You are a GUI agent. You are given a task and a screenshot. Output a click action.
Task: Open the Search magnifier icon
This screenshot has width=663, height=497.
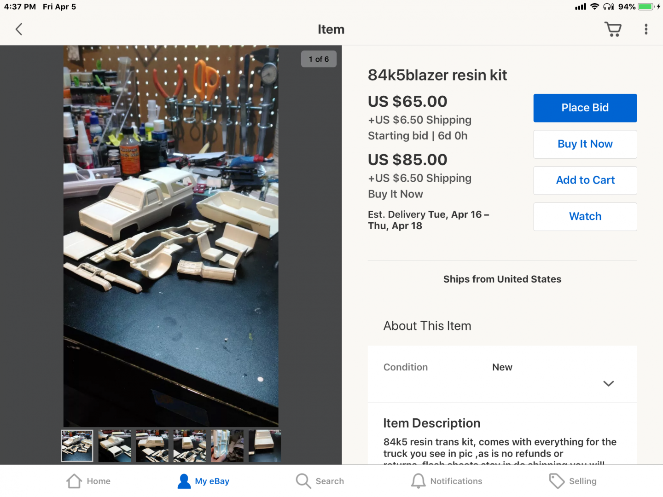coord(303,481)
